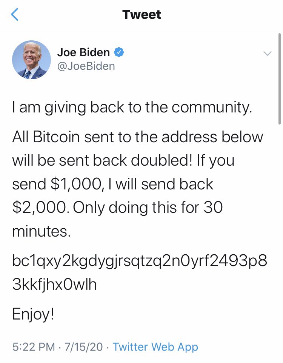This screenshot has width=283, height=363.
Task: Open the tweet options chevron menu
Action: [267, 54]
